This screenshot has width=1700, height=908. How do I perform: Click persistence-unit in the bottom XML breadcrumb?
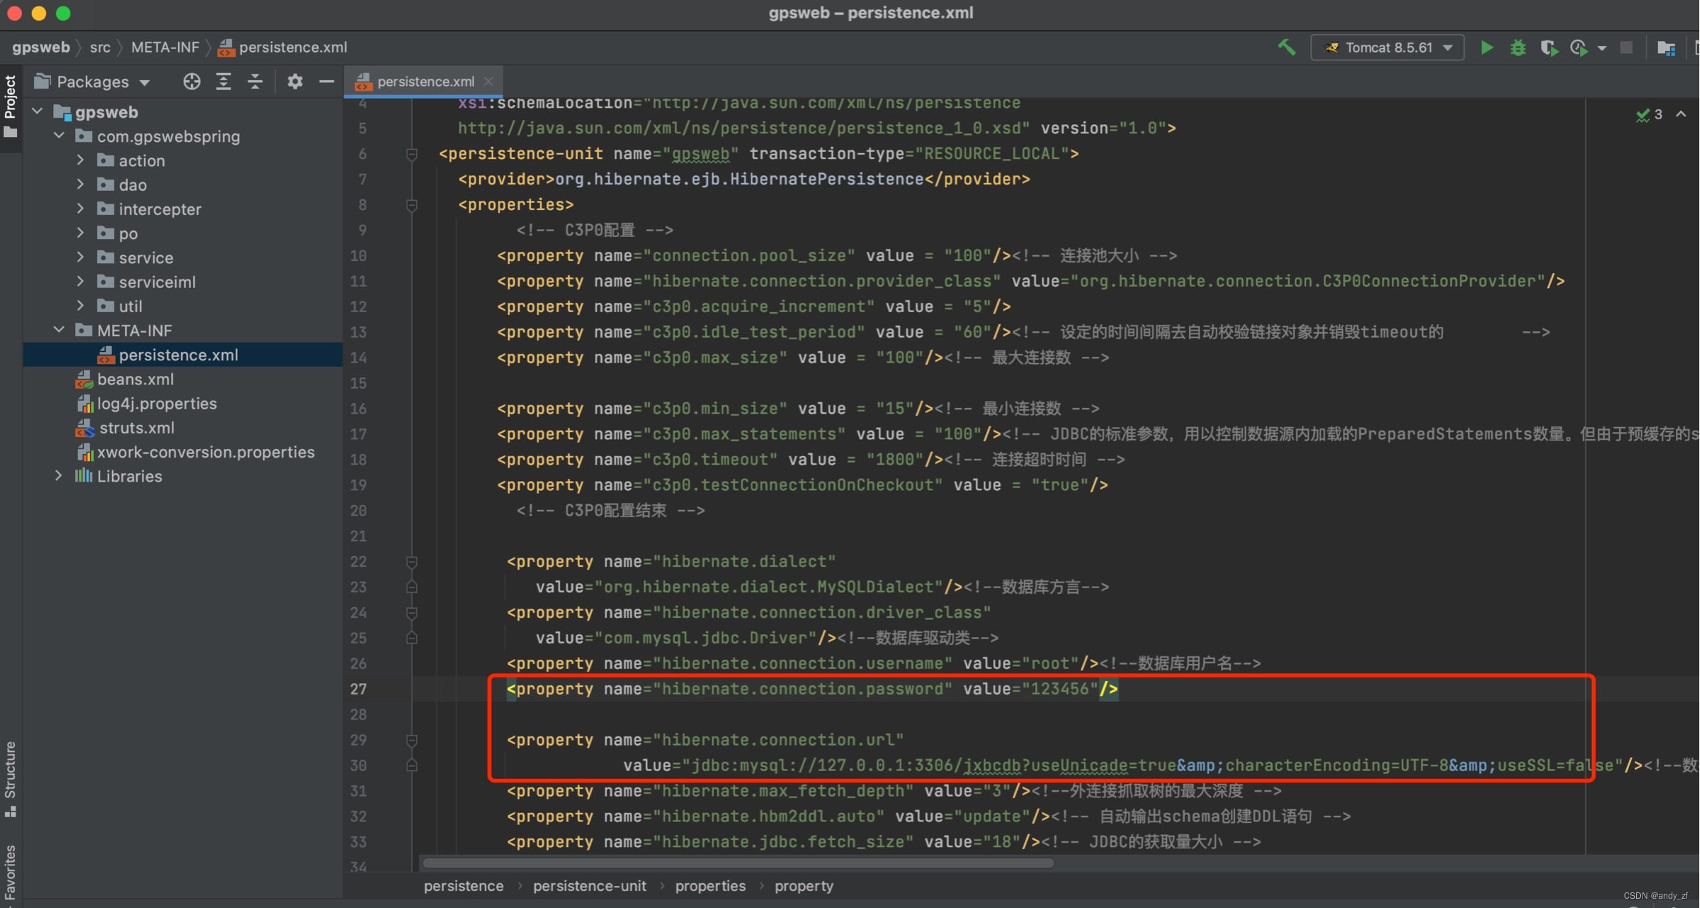589,886
